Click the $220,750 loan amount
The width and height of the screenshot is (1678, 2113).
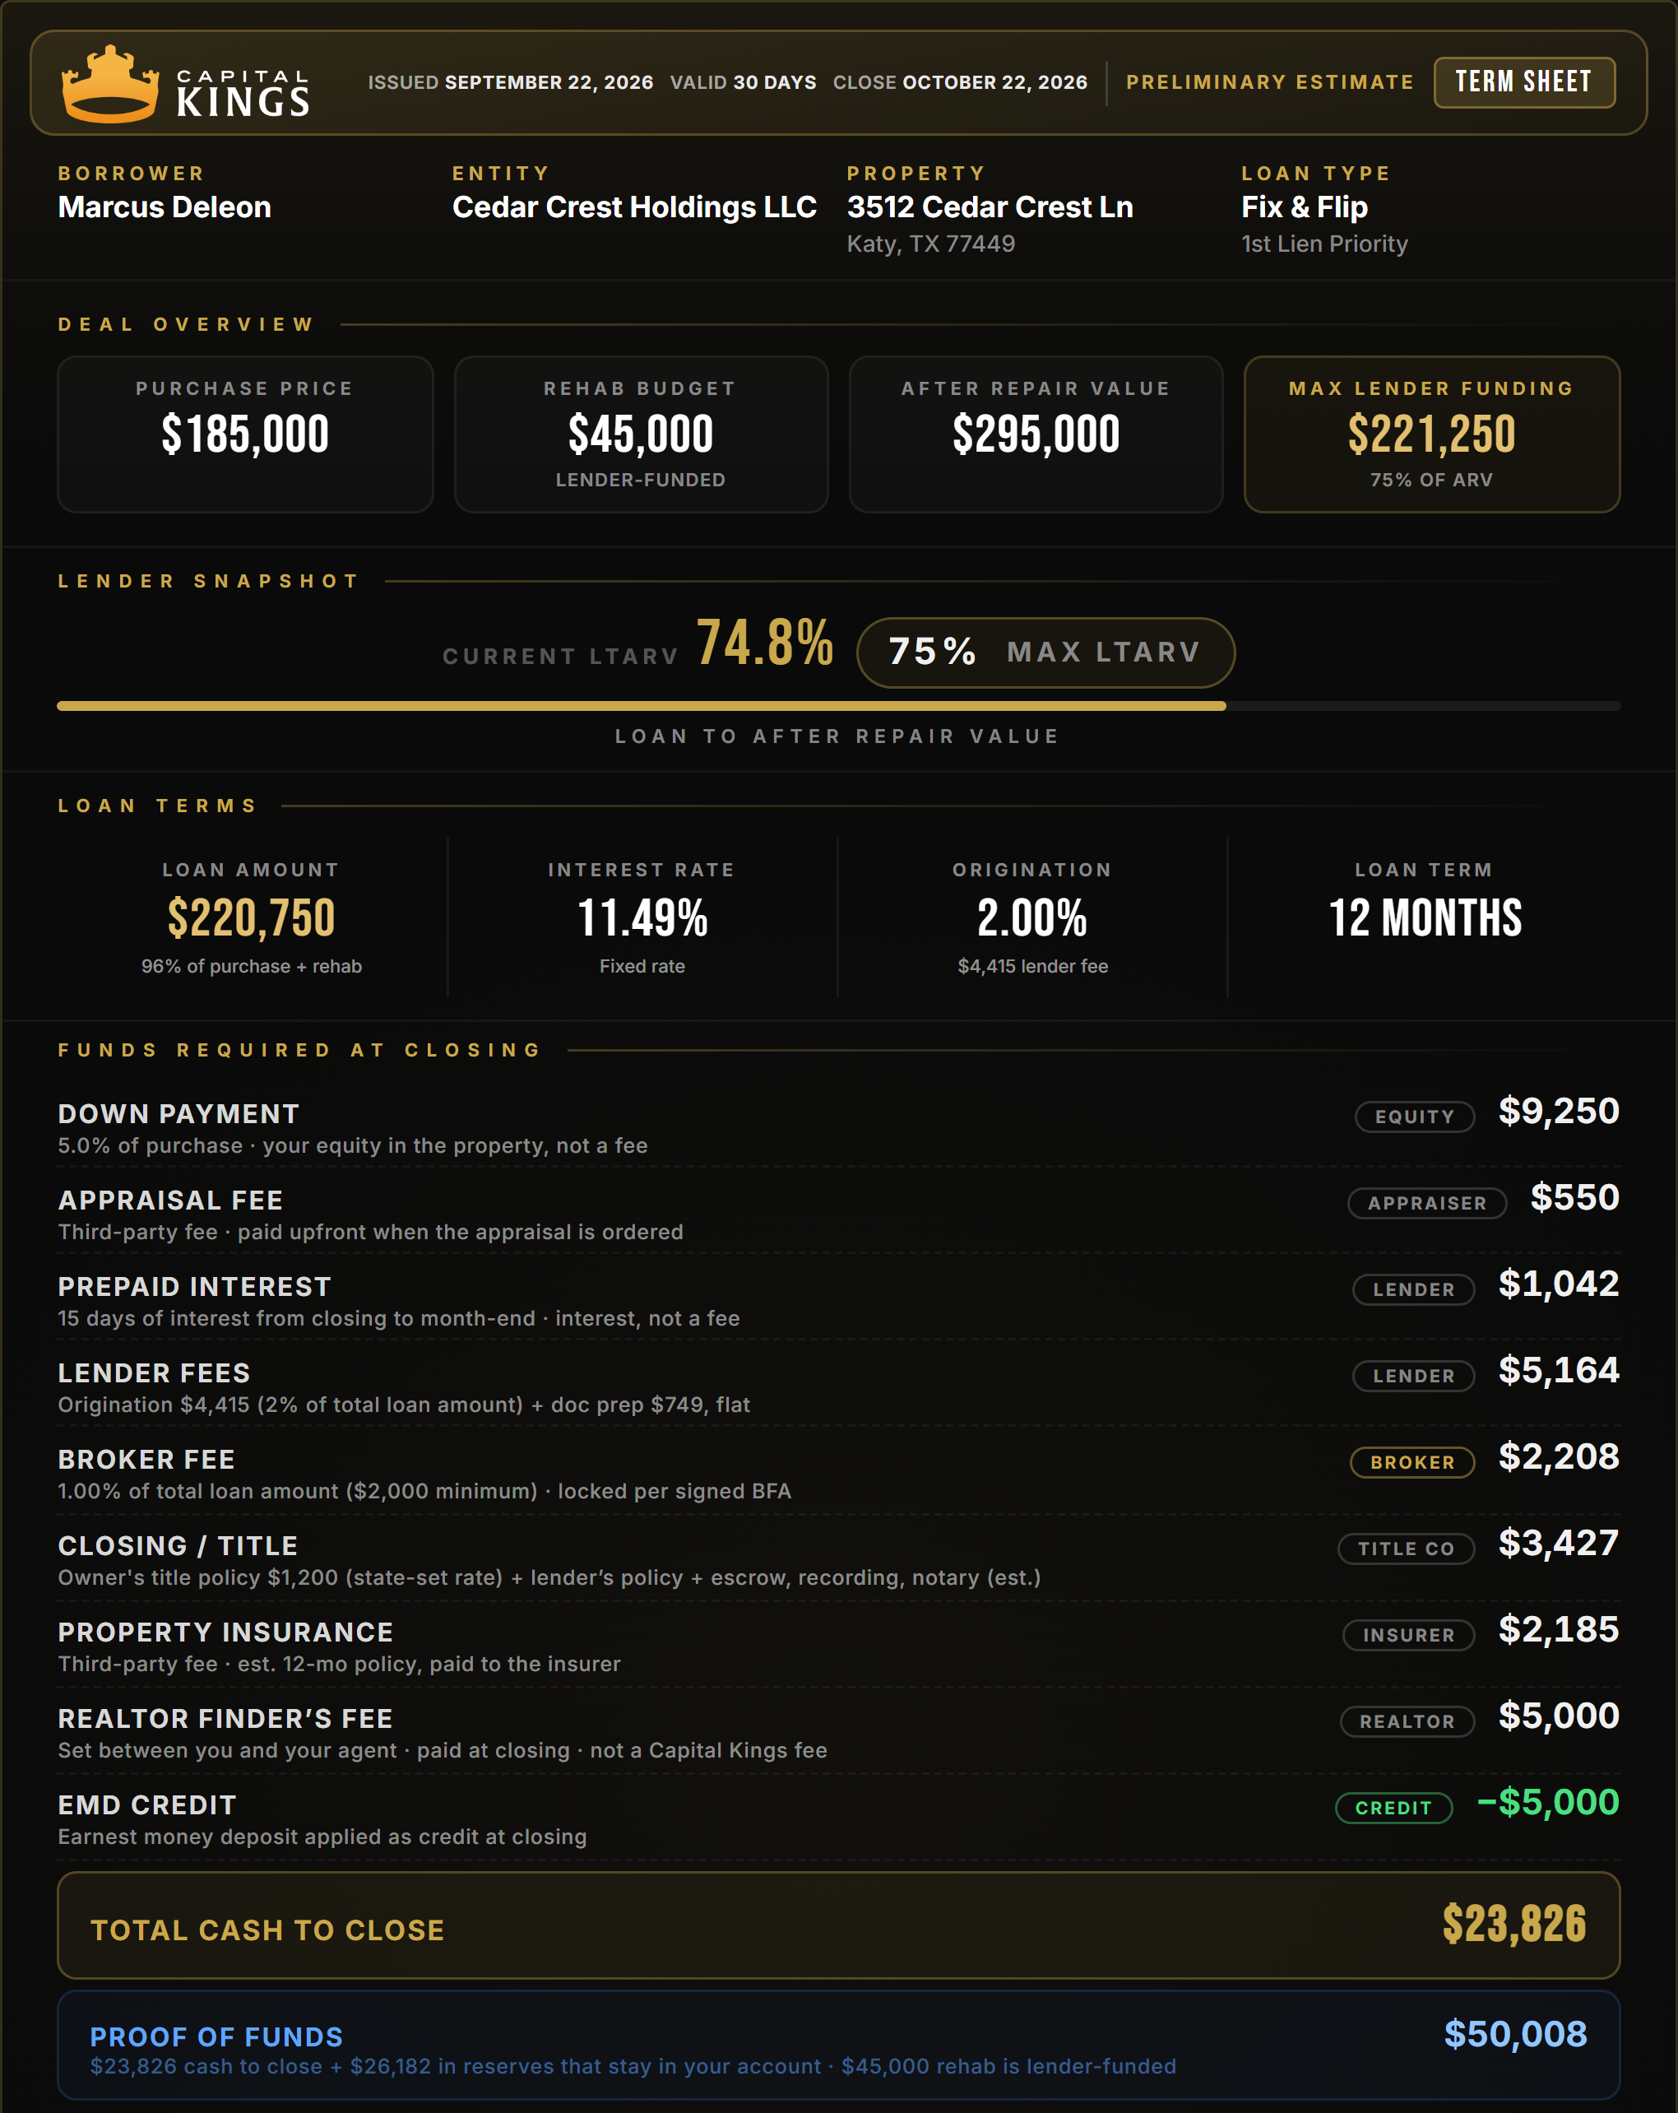pos(251,918)
